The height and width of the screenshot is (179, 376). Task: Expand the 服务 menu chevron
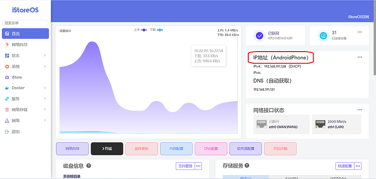point(45,98)
